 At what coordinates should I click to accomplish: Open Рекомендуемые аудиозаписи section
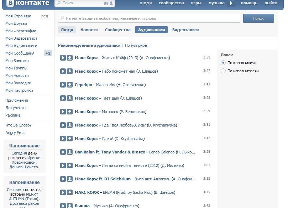[x=89, y=45]
